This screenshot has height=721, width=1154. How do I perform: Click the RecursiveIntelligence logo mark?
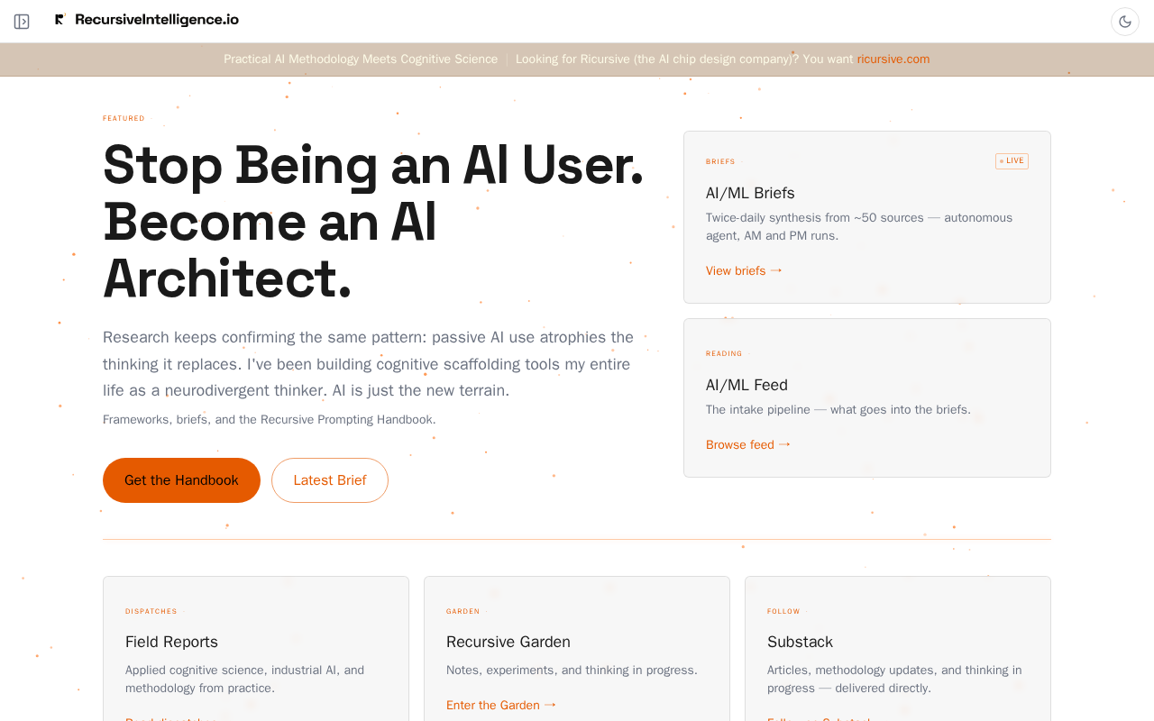click(x=60, y=19)
